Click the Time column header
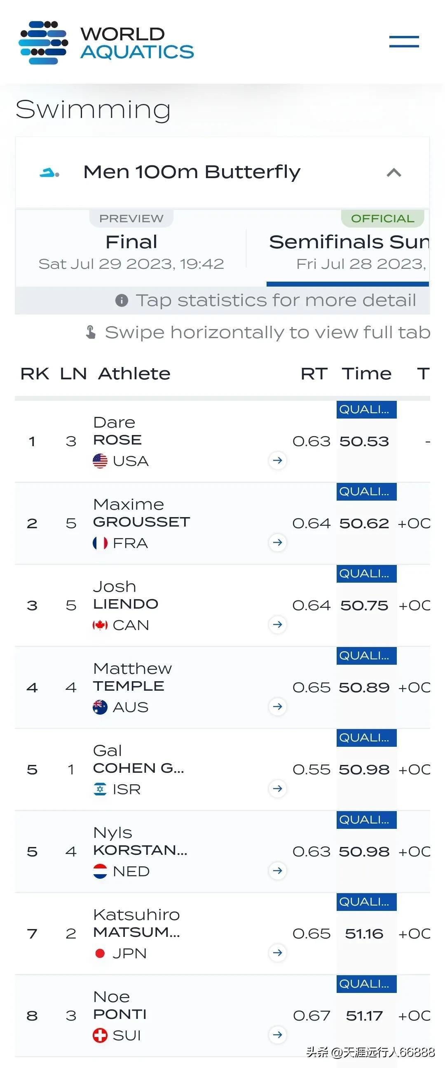The height and width of the screenshot is (1068, 445). (367, 374)
